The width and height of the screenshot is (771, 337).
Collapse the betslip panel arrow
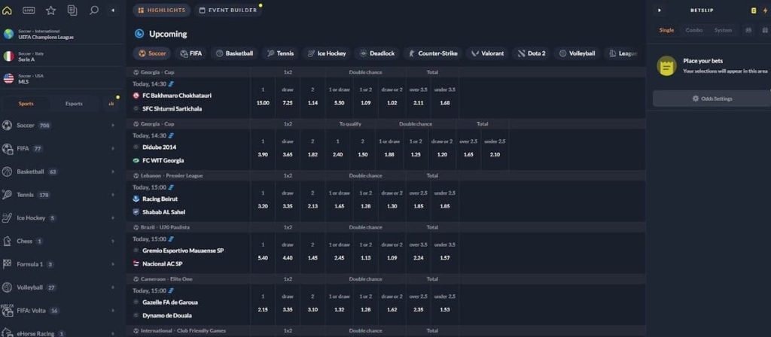click(x=660, y=11)
